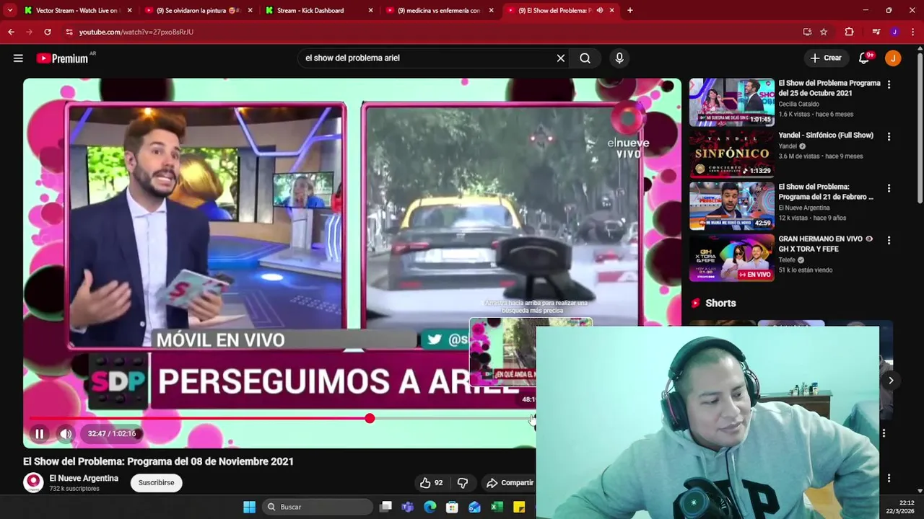This screenshot has width=924, height=519.
Task: Open options for 25 de Octubre video
Action: pos(889,84)
